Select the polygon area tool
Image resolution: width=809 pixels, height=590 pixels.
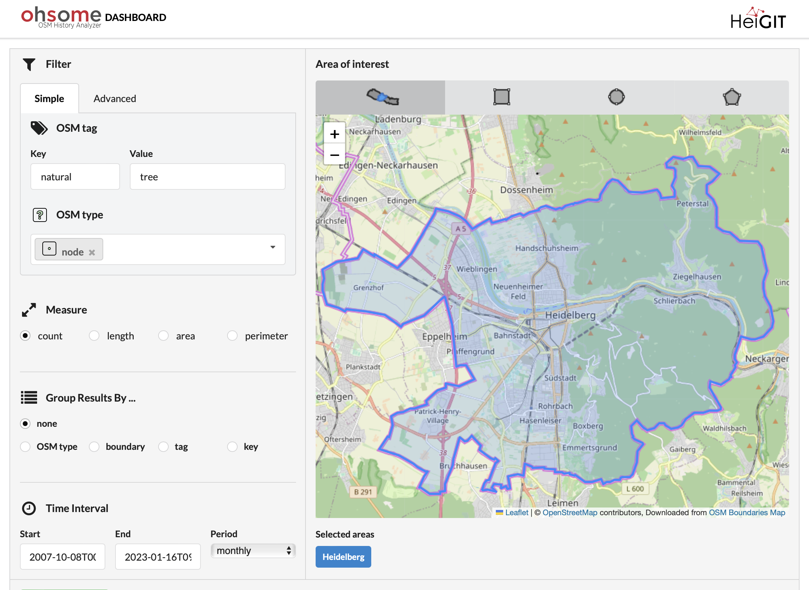pos(731,97)
